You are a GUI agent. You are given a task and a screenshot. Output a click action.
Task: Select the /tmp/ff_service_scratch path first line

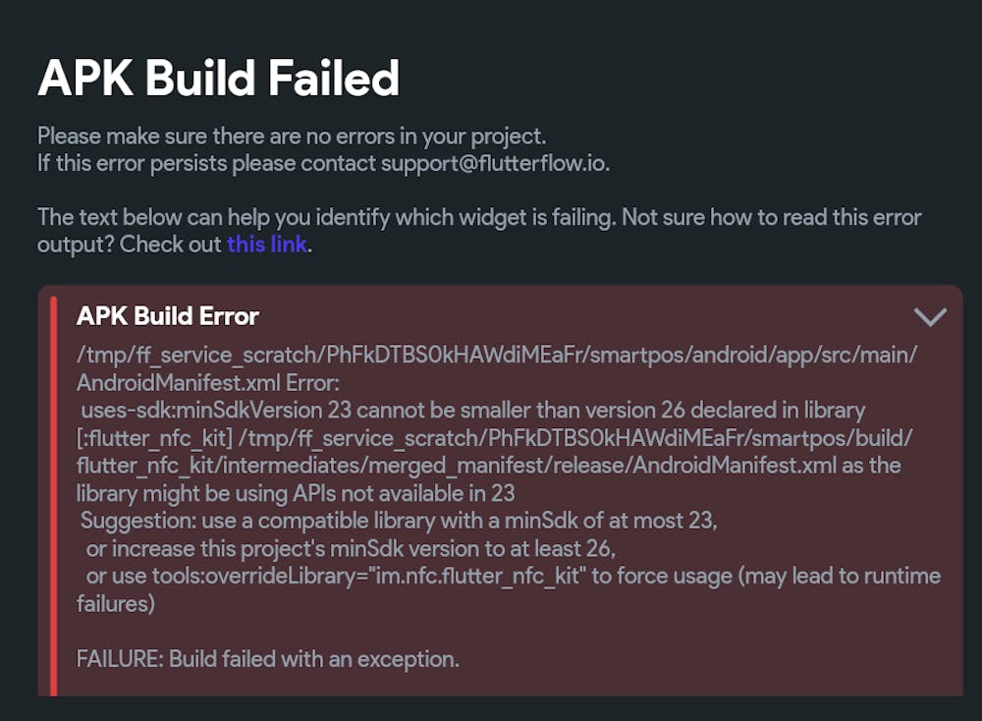click(x=497, y=356)
